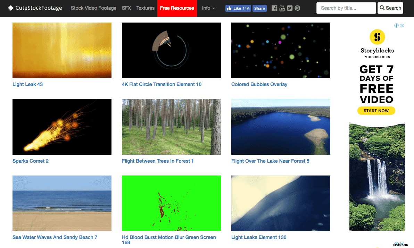Screen dimensions: 414x248
Task: Select the Free Resources tab
Action: point(177,8)
